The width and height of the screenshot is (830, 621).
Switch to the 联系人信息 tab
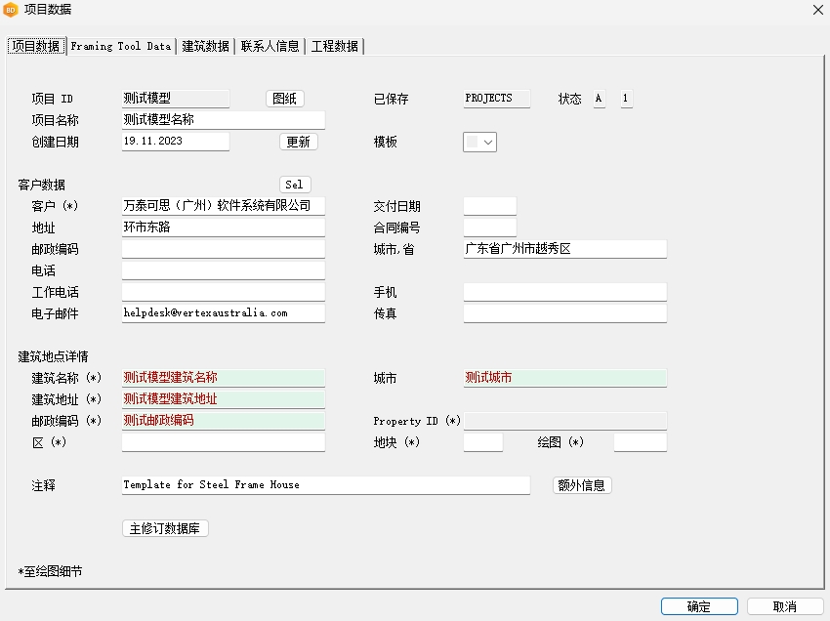(270, 46)
